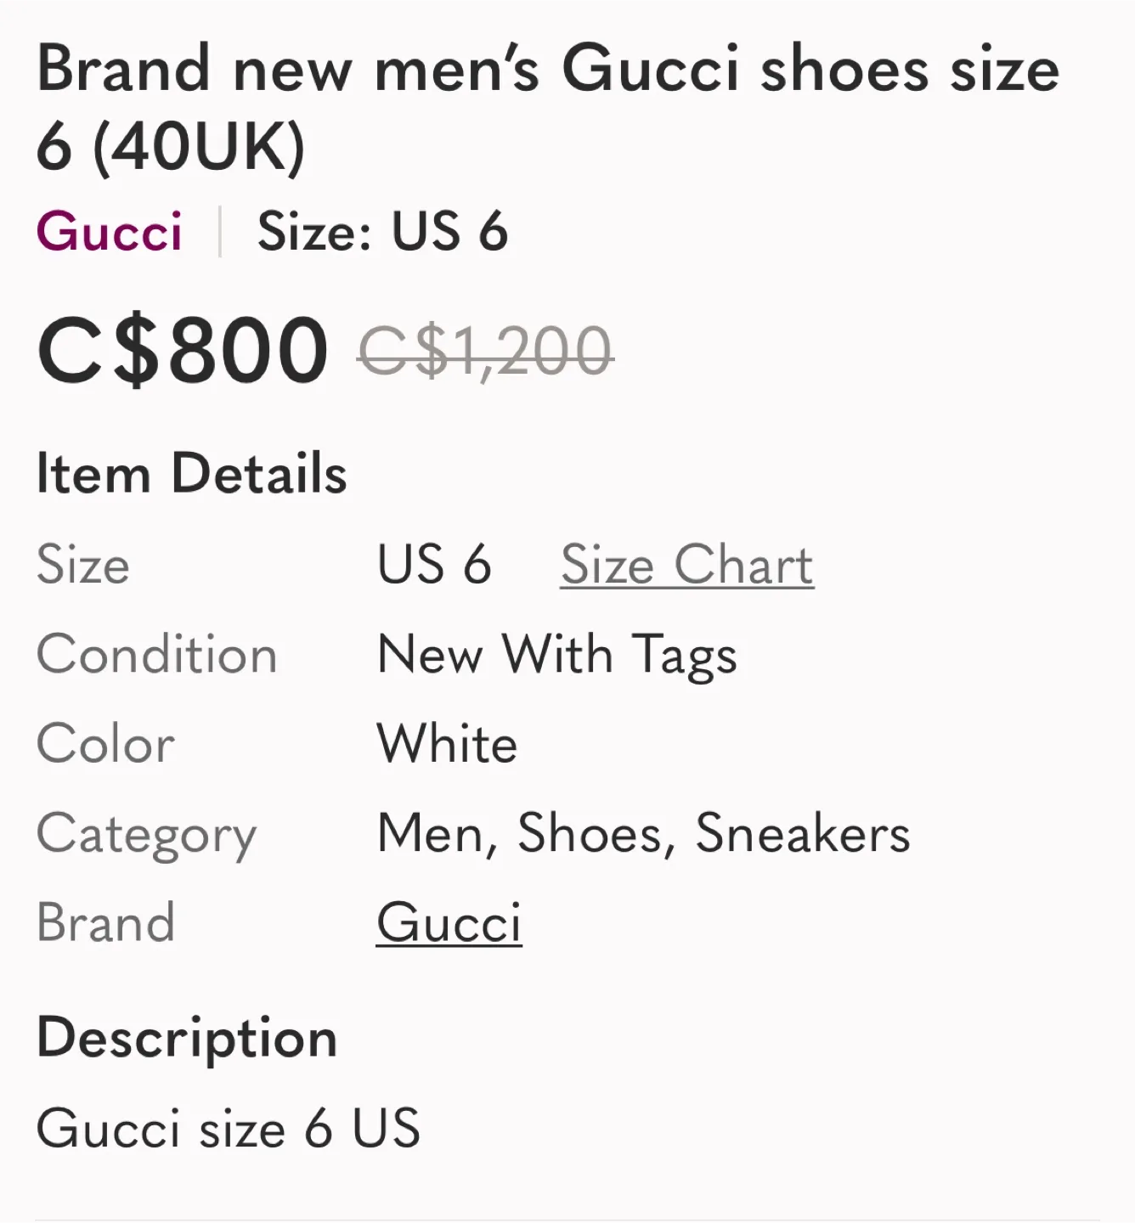Image resolution: width=1135 pixels, height=1223 pixels.
Task: Click the condition value New With Tags
Action: (557, 655)
